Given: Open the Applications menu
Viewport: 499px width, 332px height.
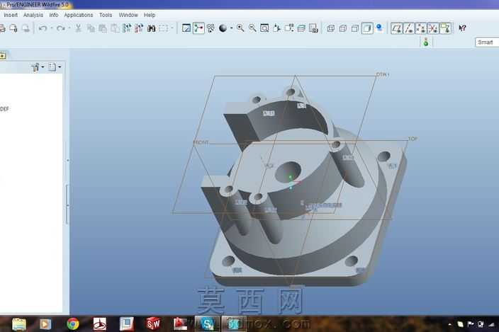Looking at the screenshot, I should (78, 15).
